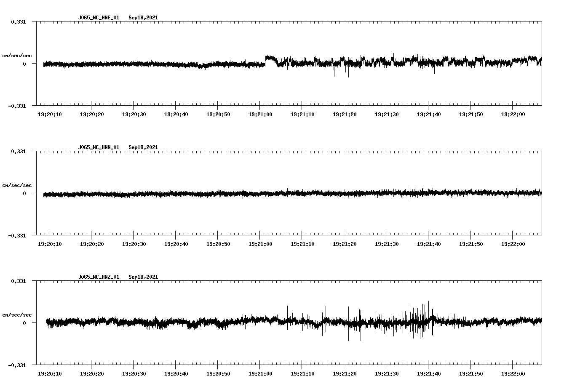Select the -0.331 lower limit on HNZ plot
The height and width of the screenshot is (389, 572).
pos(17,365)
